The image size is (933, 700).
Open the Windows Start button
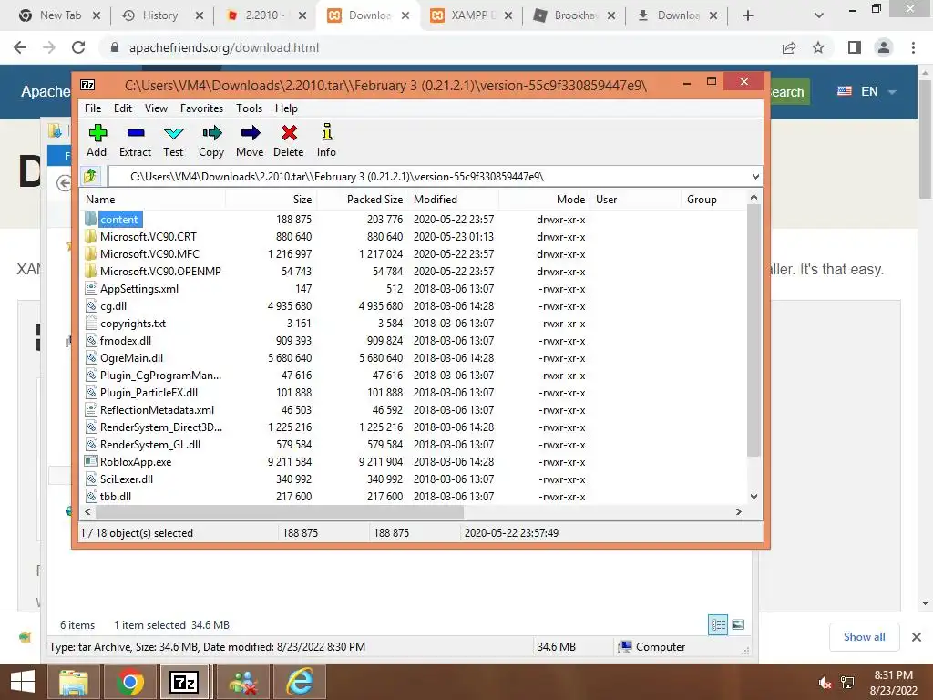point(23,682)
